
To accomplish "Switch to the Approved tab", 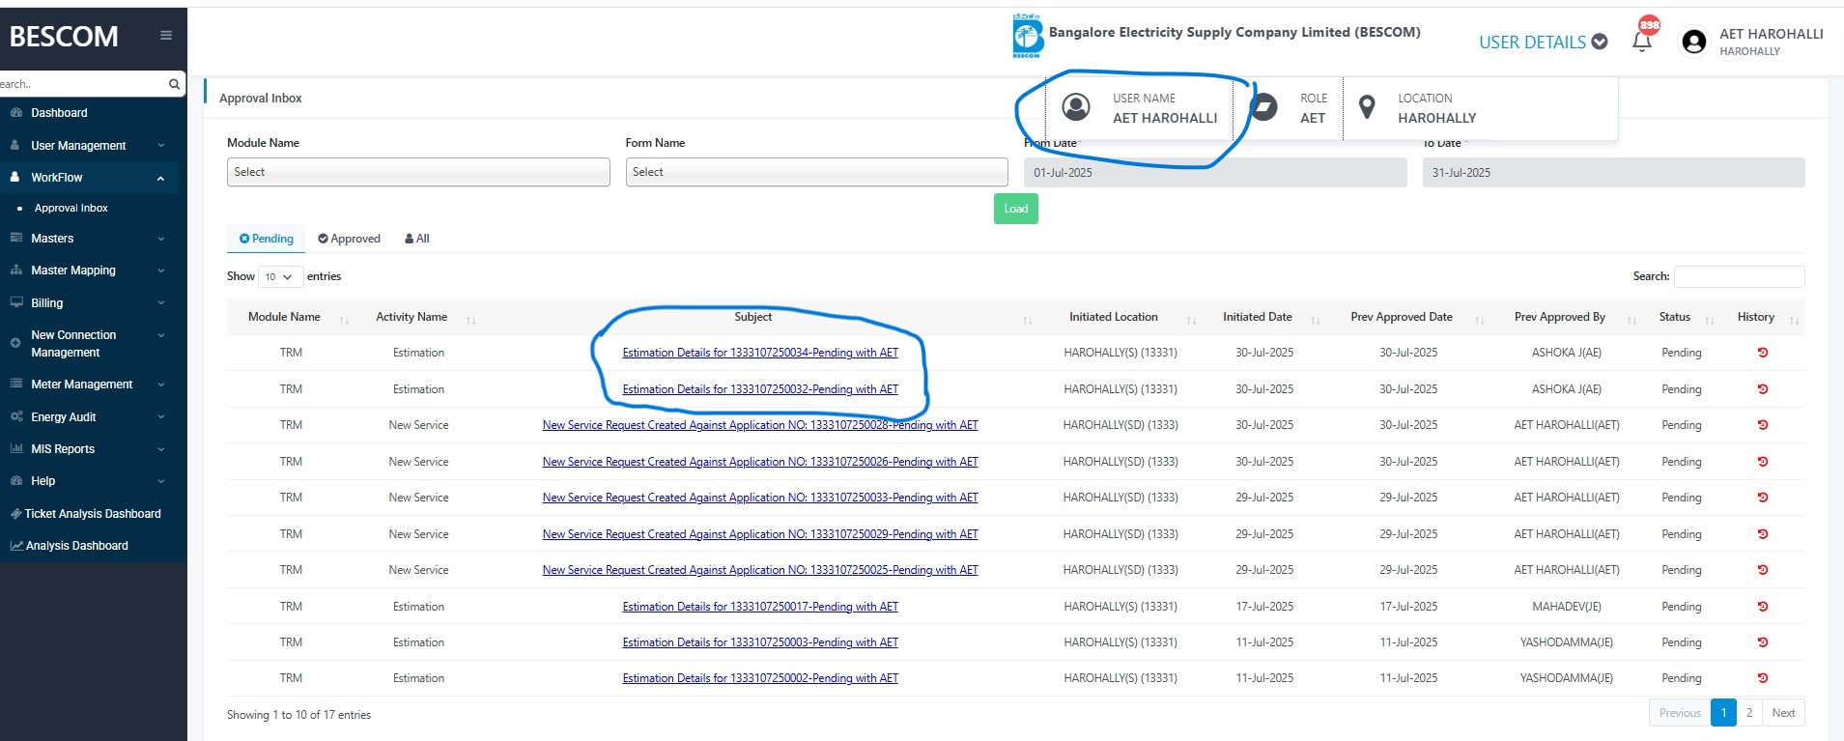I will [349, 239].
